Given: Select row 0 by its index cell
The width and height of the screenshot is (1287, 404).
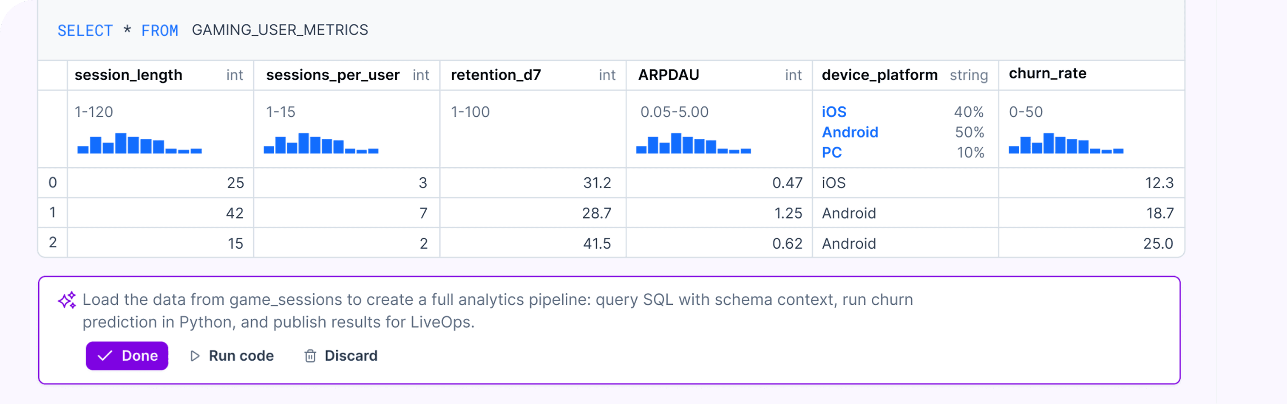Looking at the screenshot, I should coord(52,182).
